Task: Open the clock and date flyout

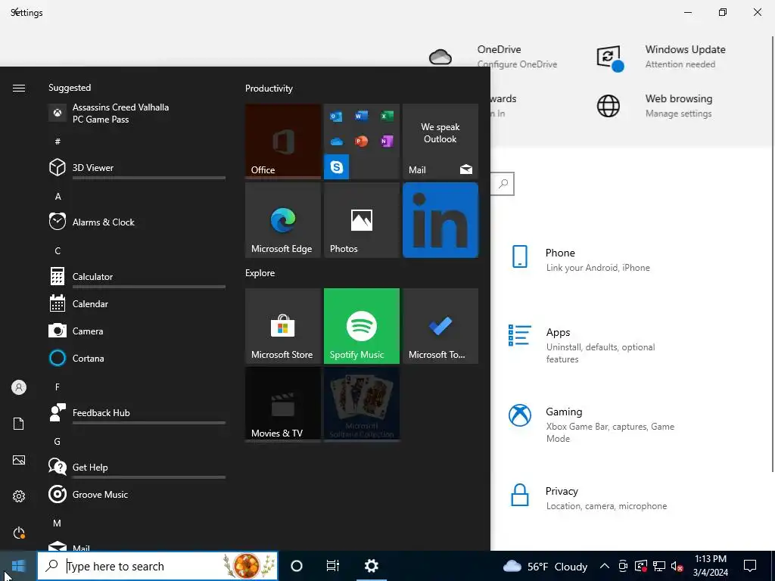Action: click(x=710, y=566)
